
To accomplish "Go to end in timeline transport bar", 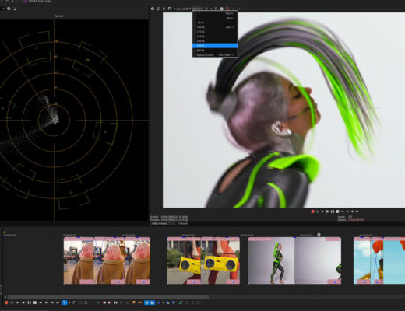I will point(46,302).
